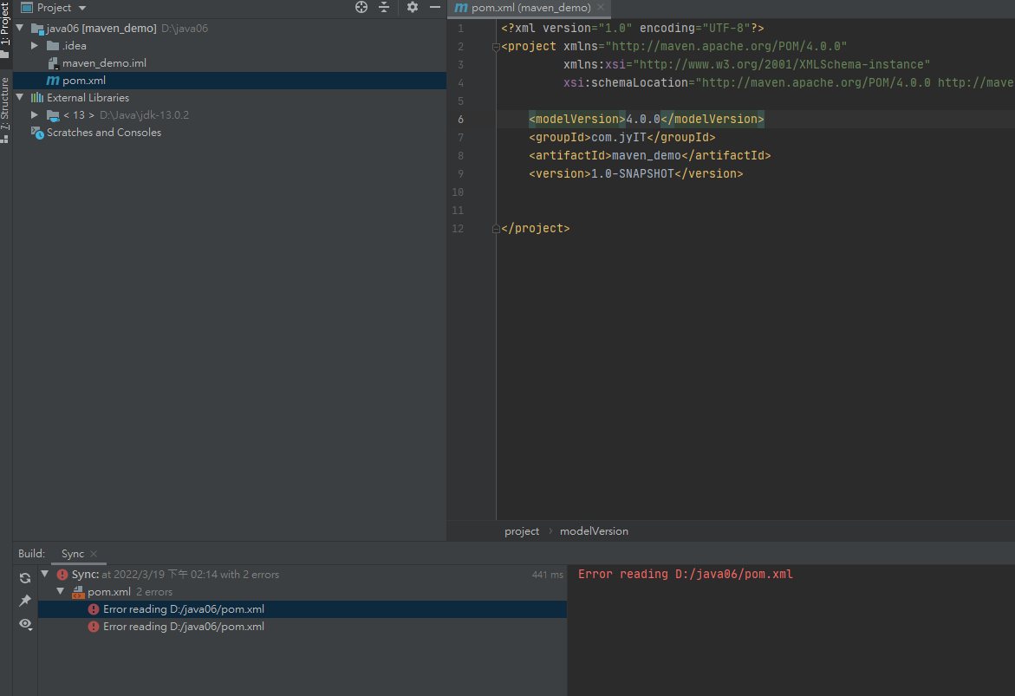
Task: Click the xml declaration on line 1
Action: click(633, 28)
